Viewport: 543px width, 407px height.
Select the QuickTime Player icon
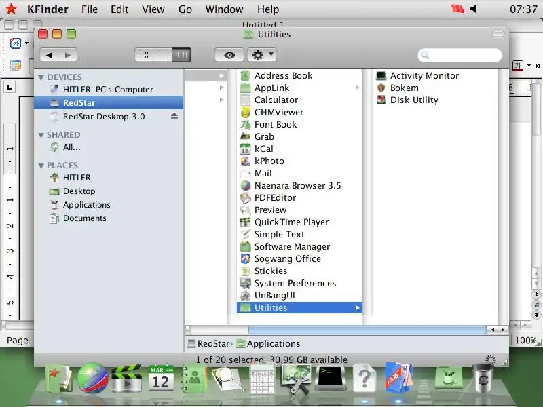[x=245, y=222]
